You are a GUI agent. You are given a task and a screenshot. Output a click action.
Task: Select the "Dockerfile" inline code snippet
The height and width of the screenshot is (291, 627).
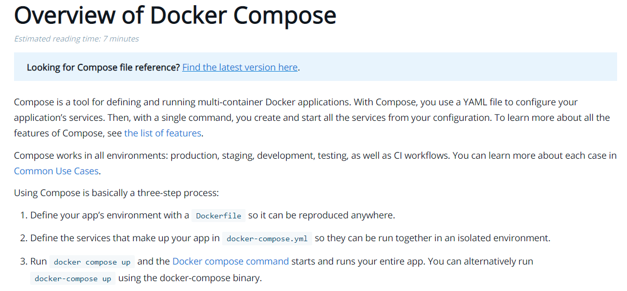219,216
